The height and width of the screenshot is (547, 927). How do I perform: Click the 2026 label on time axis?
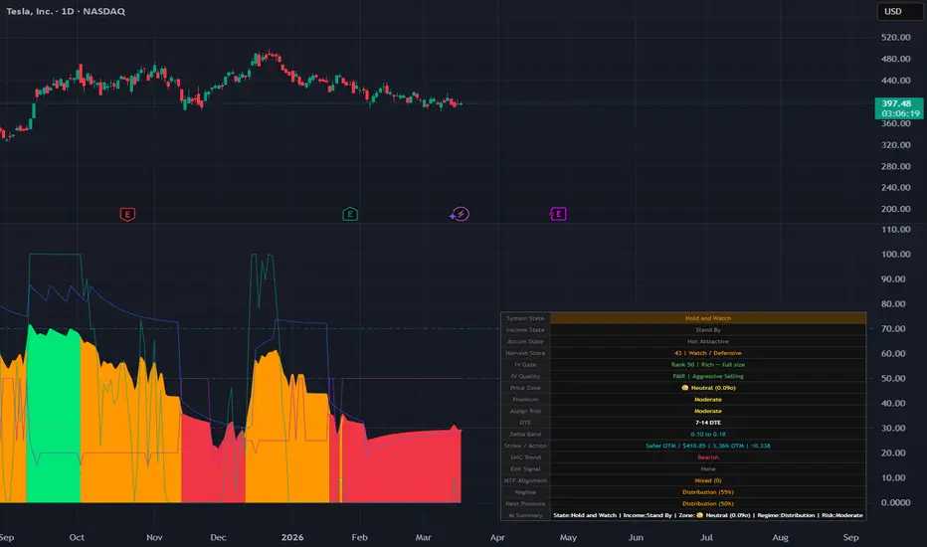[292, 537]
